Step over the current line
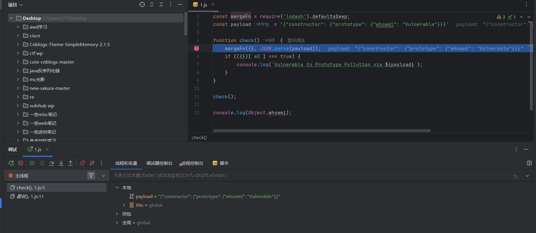The image size is (536, 233). coord(52,163)
